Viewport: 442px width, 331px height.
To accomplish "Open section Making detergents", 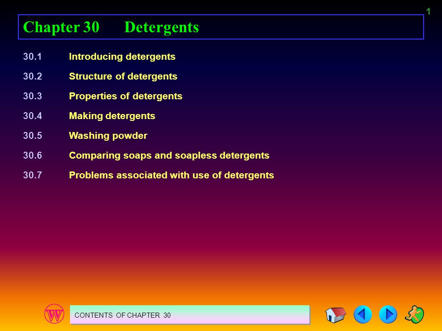I will pyautogui.click(x=112, y=116).
